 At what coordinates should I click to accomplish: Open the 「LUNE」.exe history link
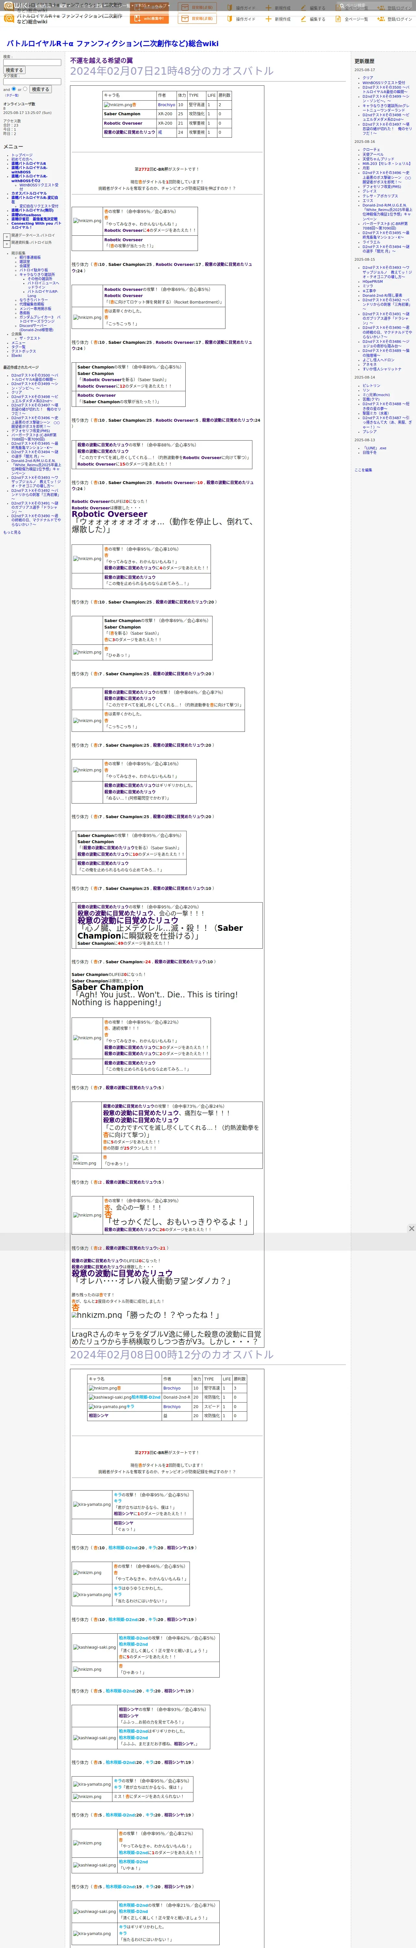pyautogui.click(x=375, y=448)
